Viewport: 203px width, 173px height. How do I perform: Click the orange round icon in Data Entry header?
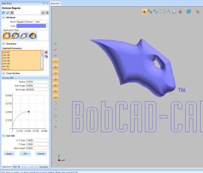point(47,12)
